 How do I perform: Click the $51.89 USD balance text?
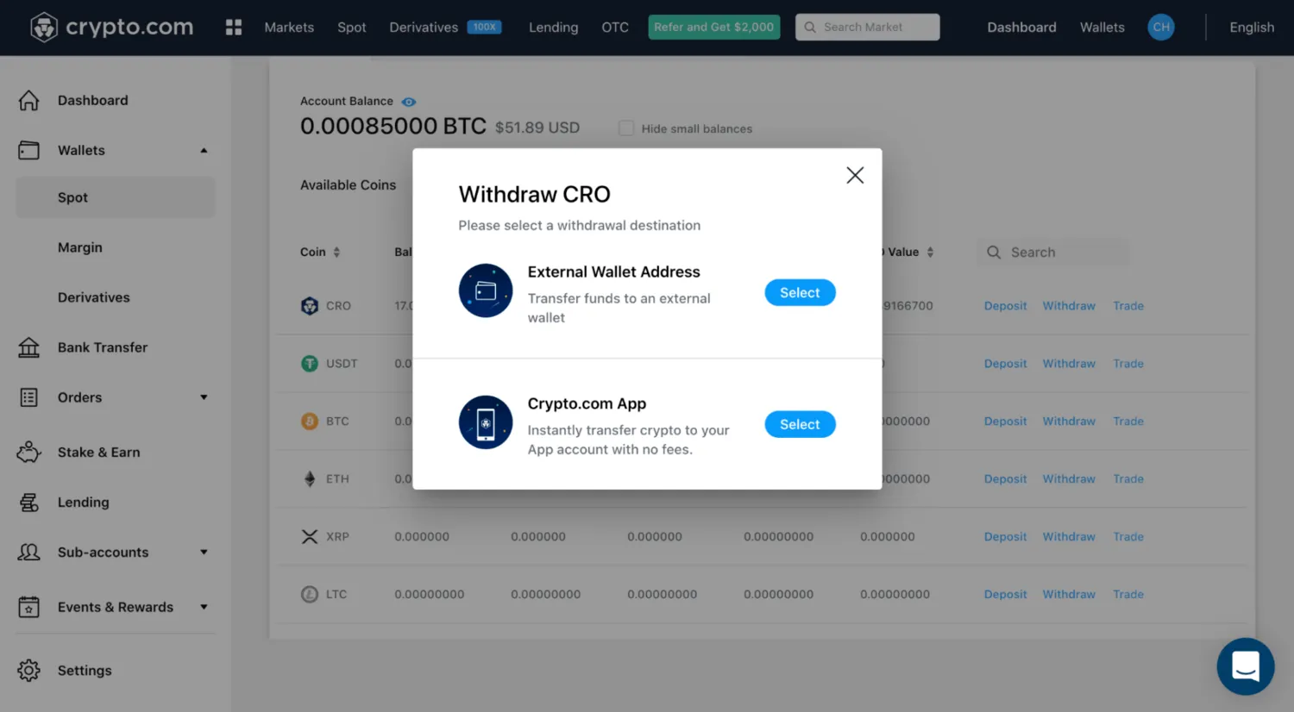[537, 128]
